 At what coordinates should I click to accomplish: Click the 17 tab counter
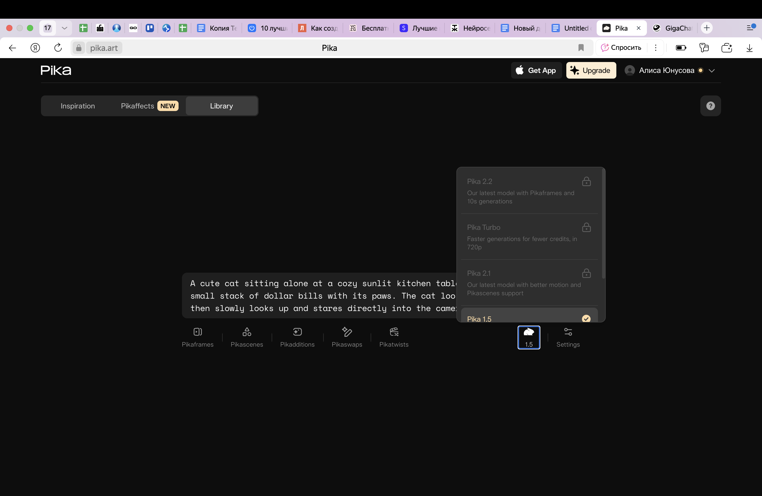[47, 28]
